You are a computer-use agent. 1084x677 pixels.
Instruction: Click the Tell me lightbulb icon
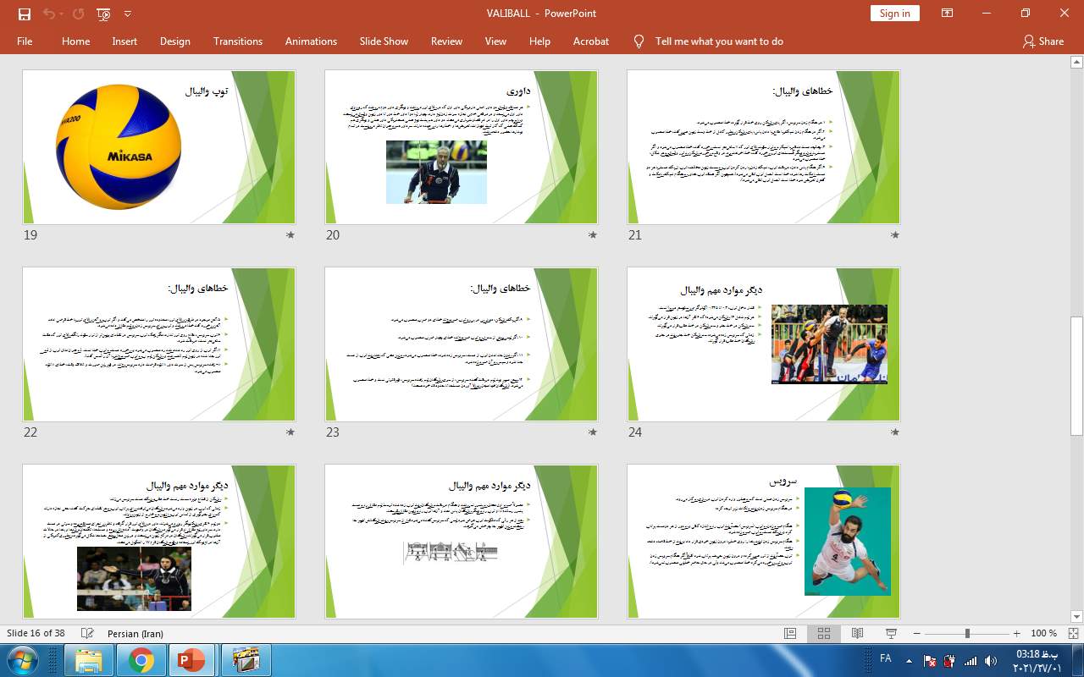639,41
